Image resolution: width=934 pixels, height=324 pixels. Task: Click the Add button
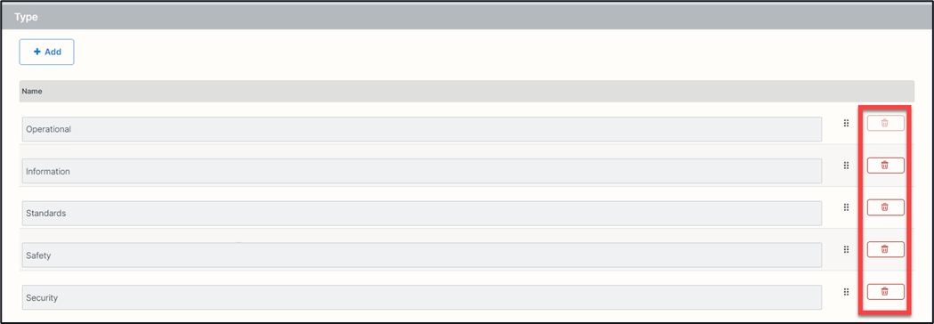pos(46,52)
